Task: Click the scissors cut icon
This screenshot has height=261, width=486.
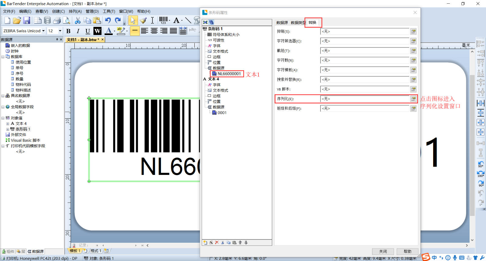Action: [78, 20]
